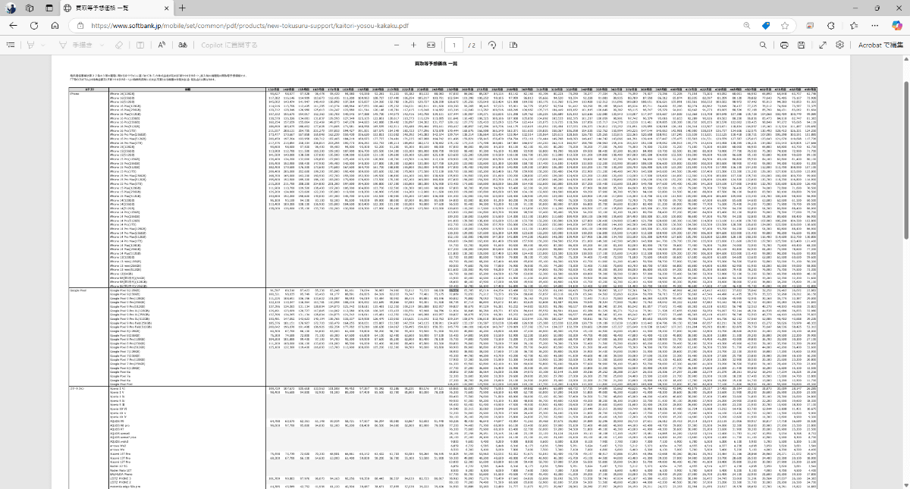Open the screenshot tool in browser toolbar
This screenshot has height=489, width=910.
pyautogui.click(x=811, y=25)
